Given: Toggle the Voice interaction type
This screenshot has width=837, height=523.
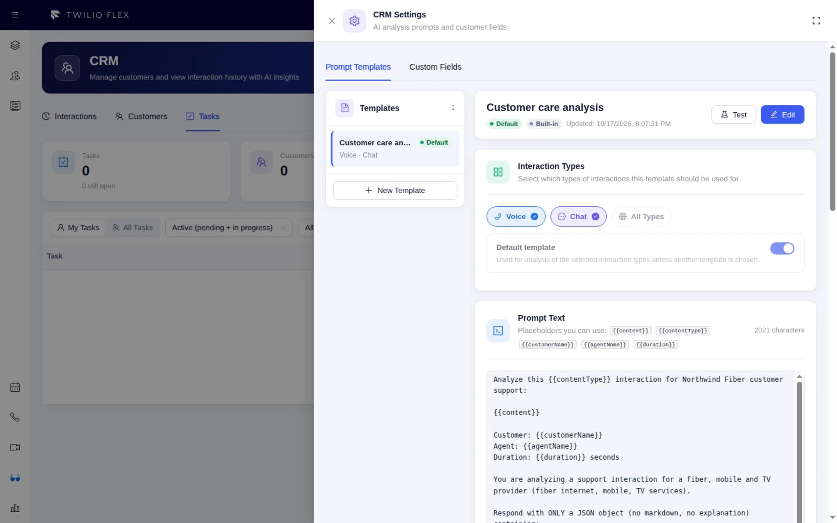Looking at the screenshot, I should [x=516, y=217].
